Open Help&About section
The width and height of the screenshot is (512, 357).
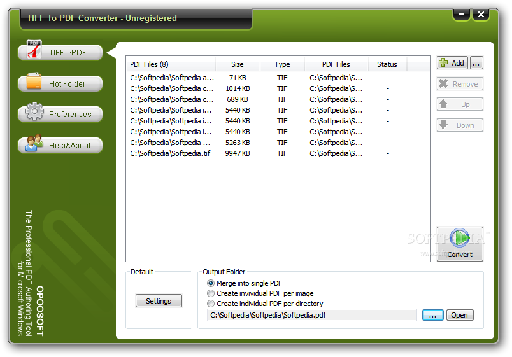pos(60,145)
